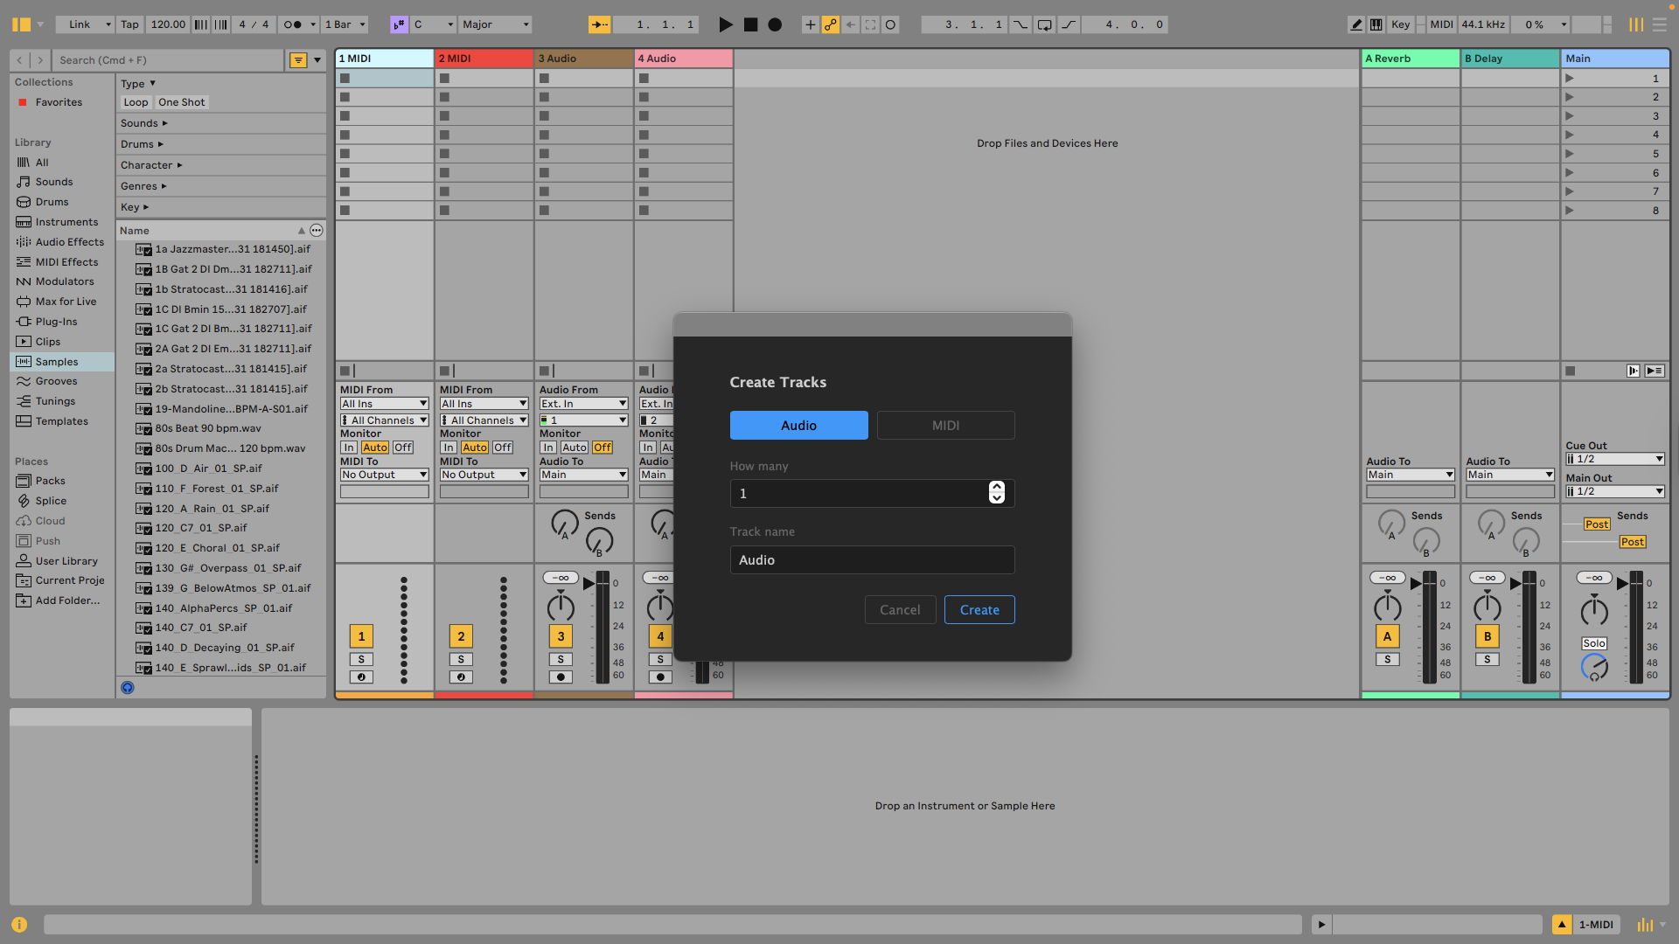The height and width of the screenshot is (944, 1679).
Task: Click Cancel in Create Tracks dialog
Action: click(900, 610)
